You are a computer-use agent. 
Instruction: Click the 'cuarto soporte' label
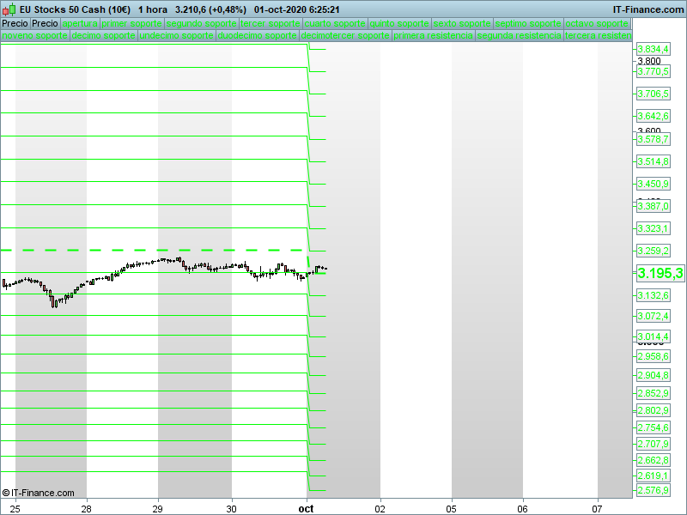tap(334, 23)
